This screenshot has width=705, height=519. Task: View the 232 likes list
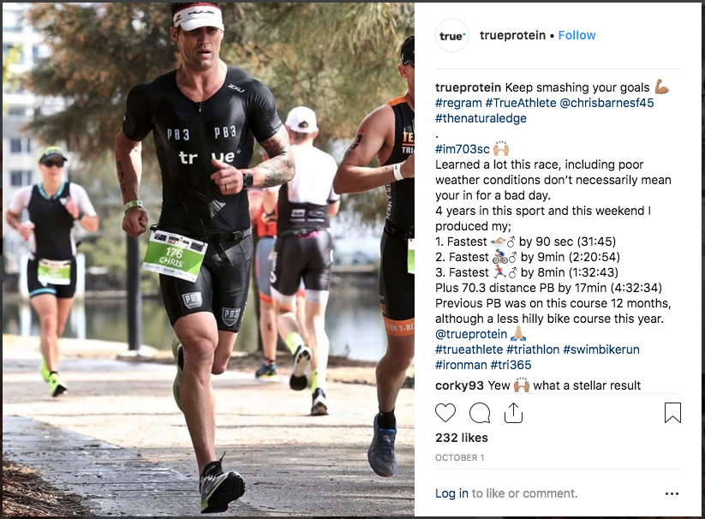[x=462, y=438]
